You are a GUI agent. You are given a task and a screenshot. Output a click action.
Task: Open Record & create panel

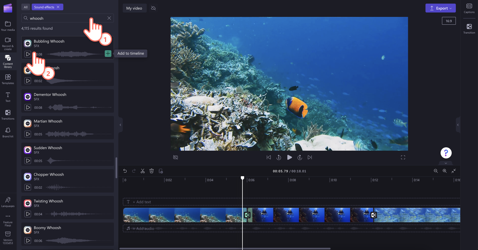(8, 44)
